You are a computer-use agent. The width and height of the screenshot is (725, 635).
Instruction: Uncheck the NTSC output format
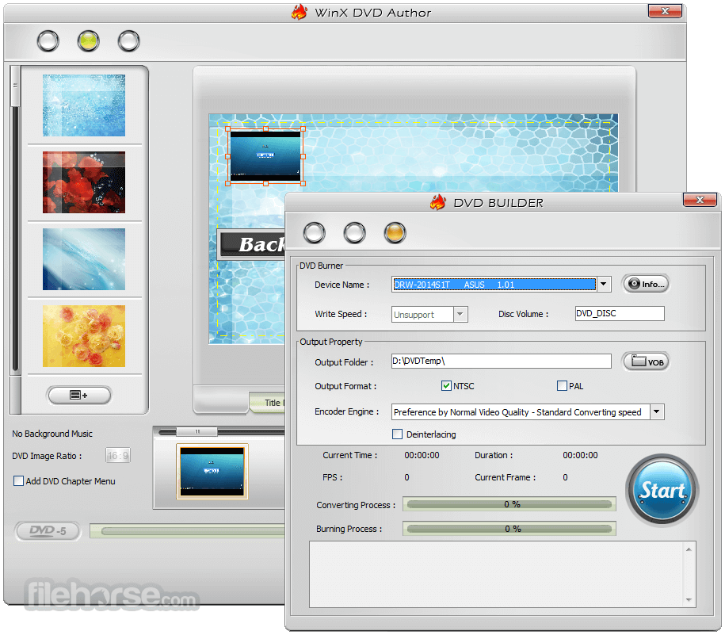[446, 386]
